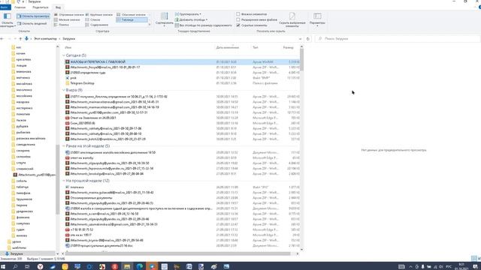Screen dimensions: 481x270
Task: Collapse the Ранее на этой неделе (5) group
Action: (x=64, y=146)
